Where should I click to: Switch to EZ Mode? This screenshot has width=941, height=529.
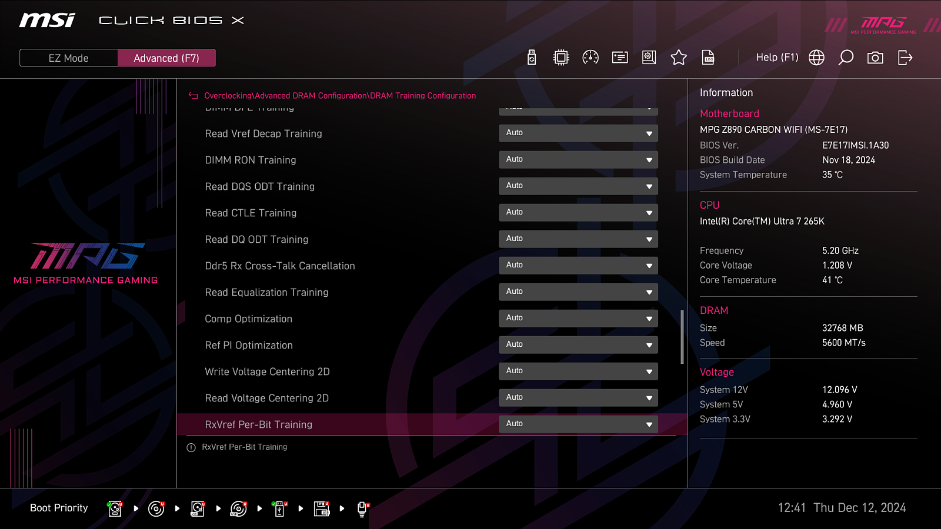[69, 58]
